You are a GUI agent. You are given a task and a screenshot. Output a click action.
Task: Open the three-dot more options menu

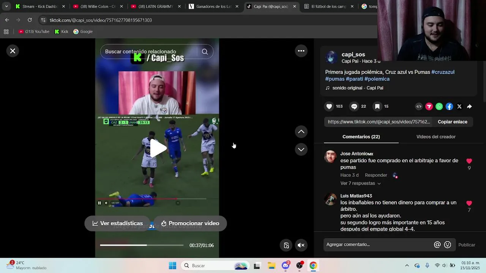301,51
